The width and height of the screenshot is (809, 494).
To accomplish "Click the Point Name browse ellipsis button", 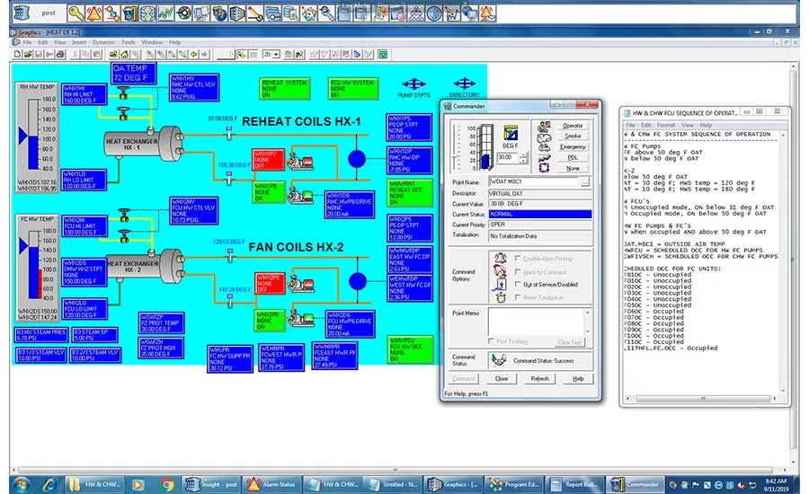I will (x=584, y=182).
